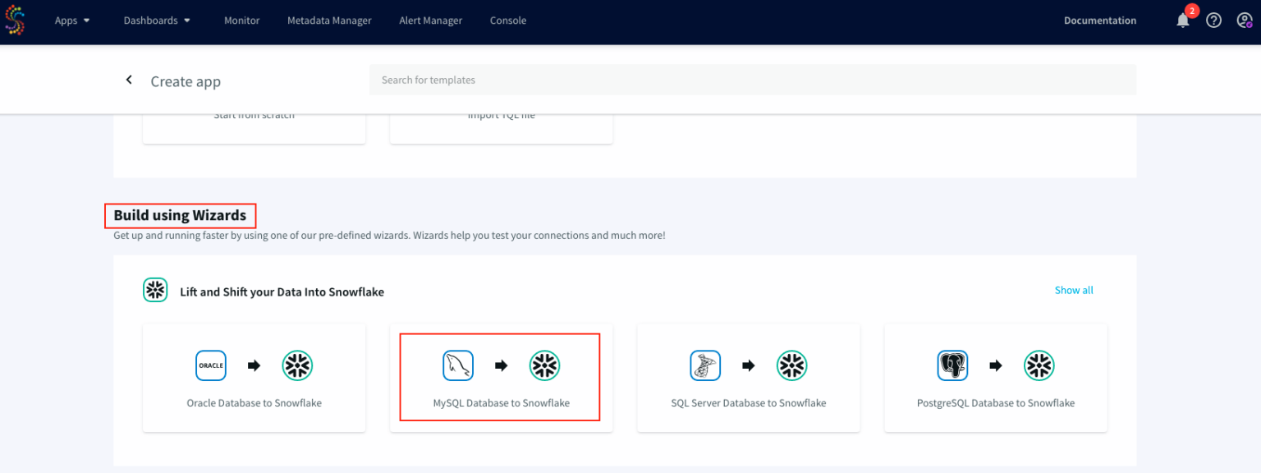Viewport: 1261px width, 473px height.
Task: Expand the Apps dropdown menu
Action: pyautogui.click(x=72, y=21)
